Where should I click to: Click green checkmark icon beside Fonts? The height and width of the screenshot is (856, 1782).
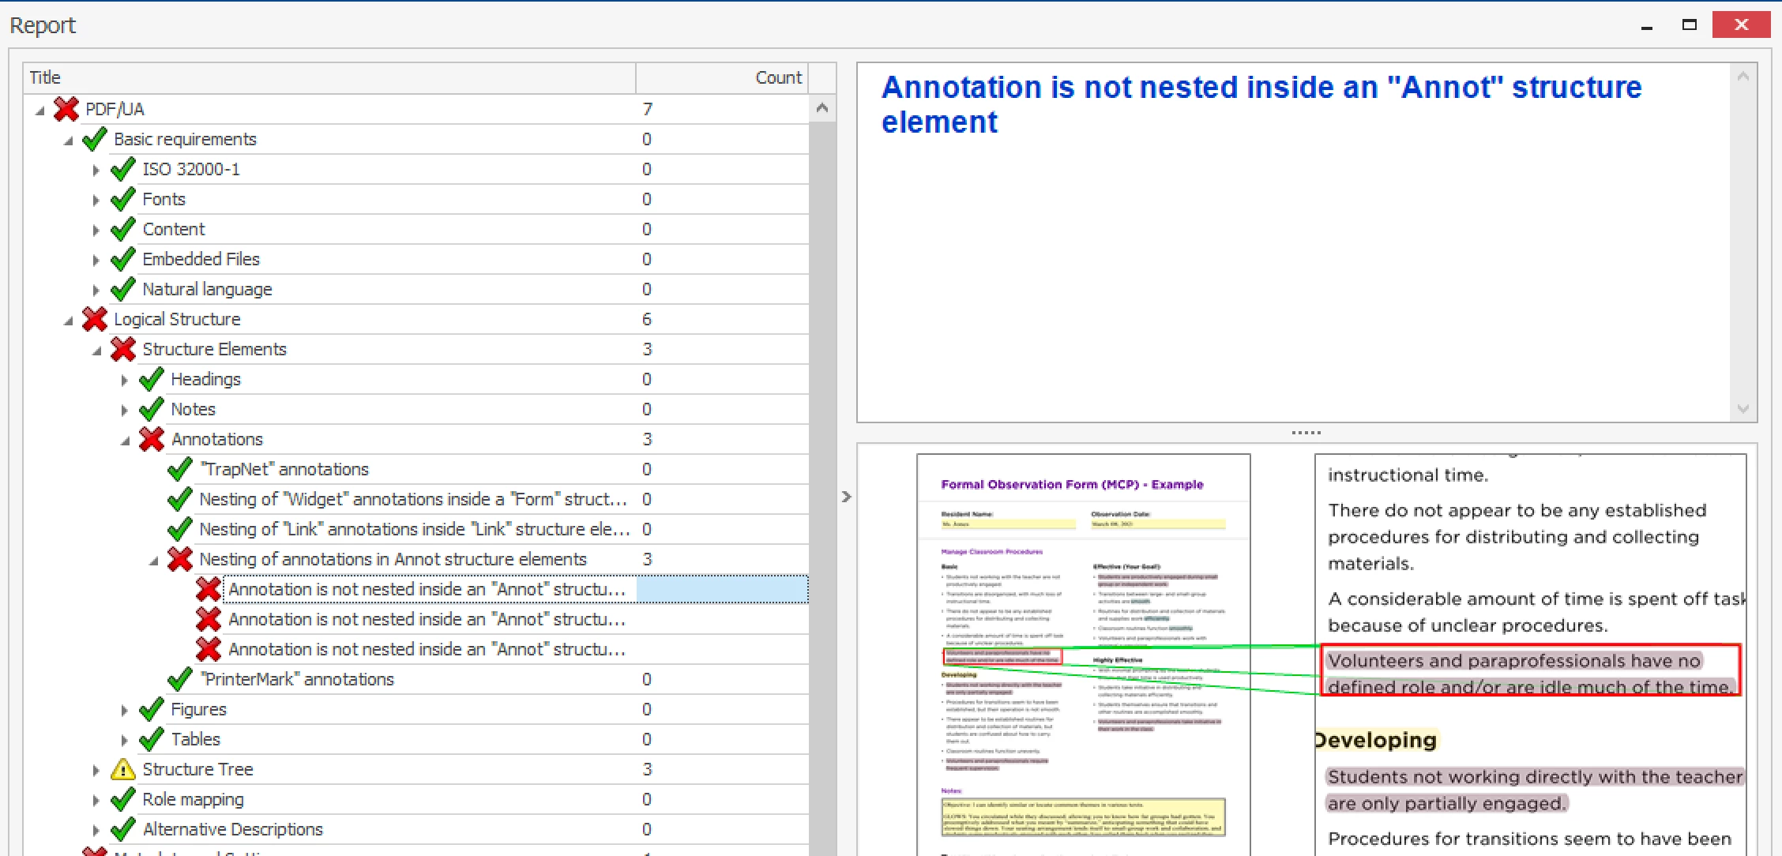123,199
